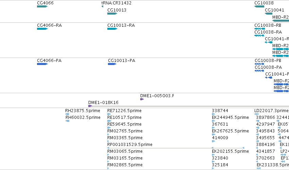Select the CG4066-PA protein label
Viewport: 289px width, 170px height.
click(x=49, y=61)
